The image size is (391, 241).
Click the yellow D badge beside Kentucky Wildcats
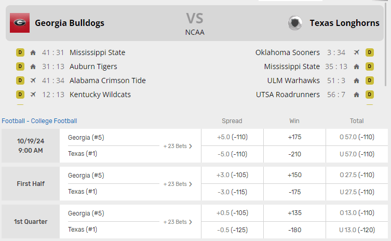20,95
